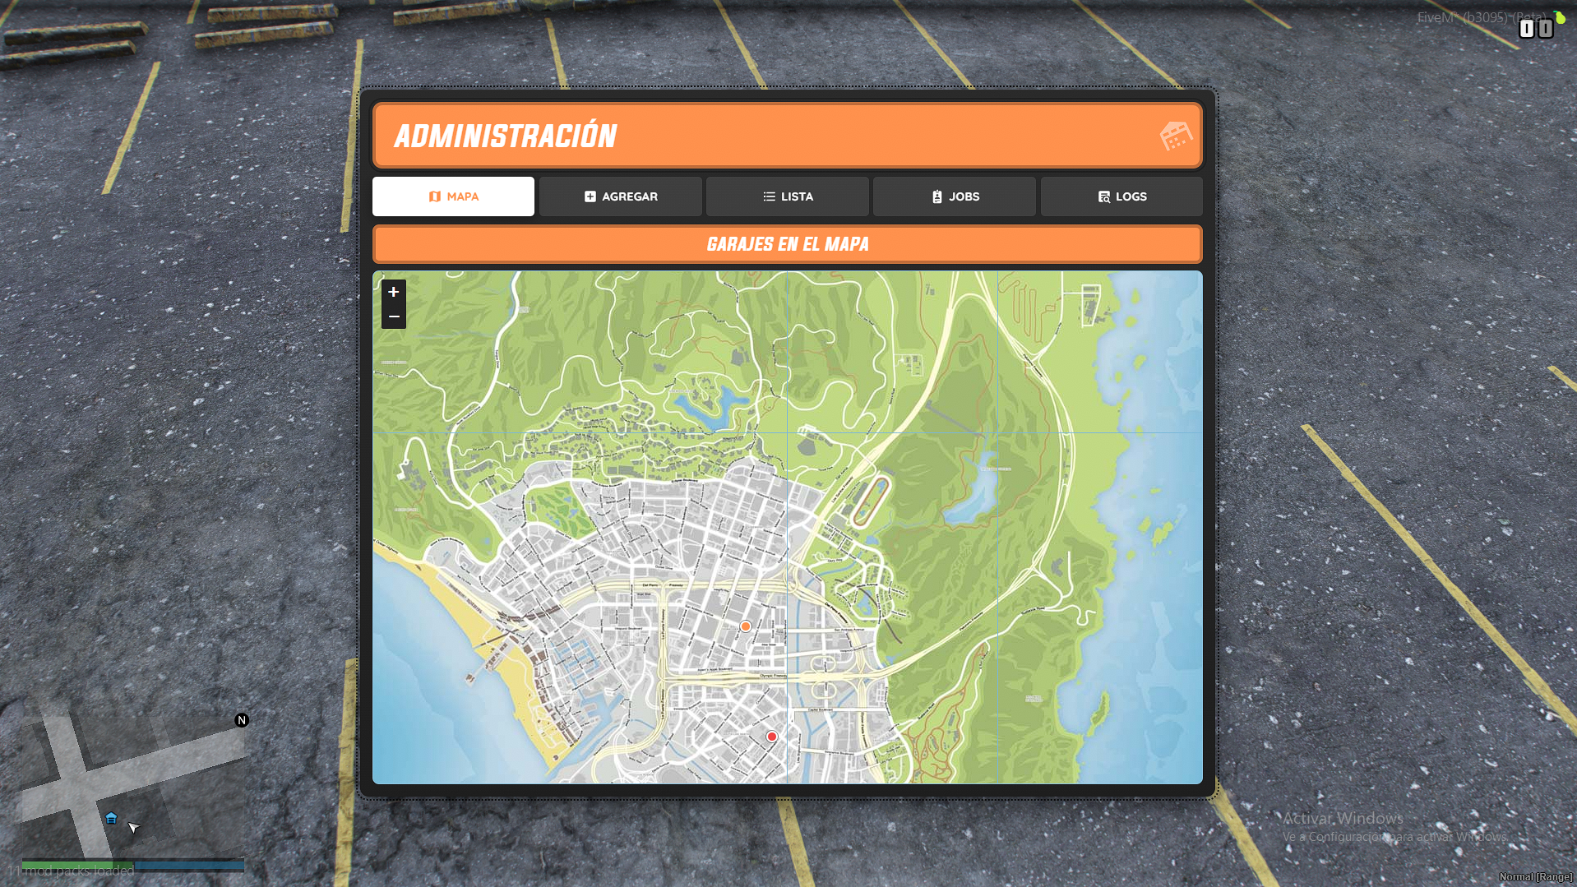Click the blue garage blip on minimap
Image resolution: width=1577 pixels, height=887 pixels.
pos(111,818)
